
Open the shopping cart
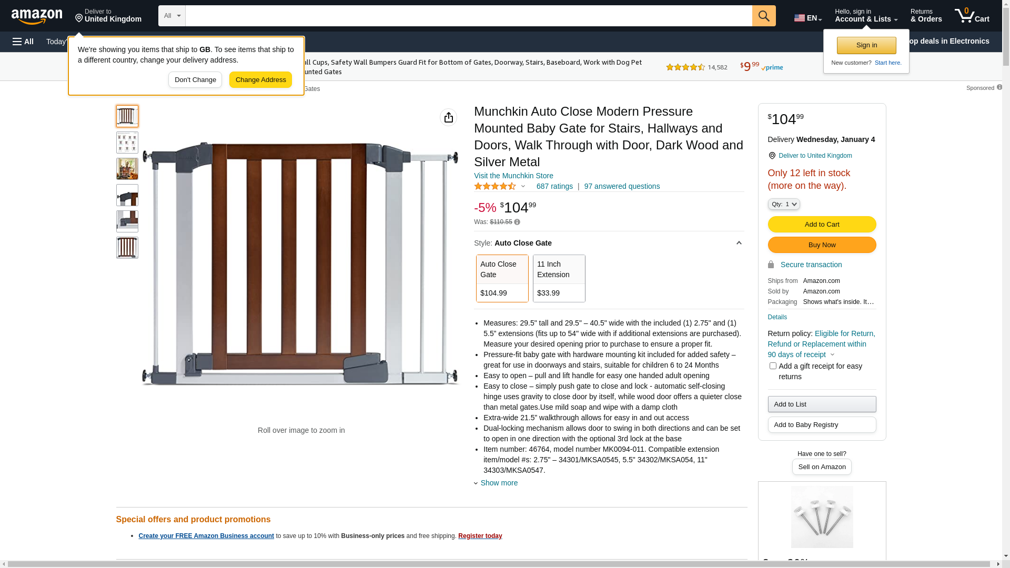[x=972, y=16]
